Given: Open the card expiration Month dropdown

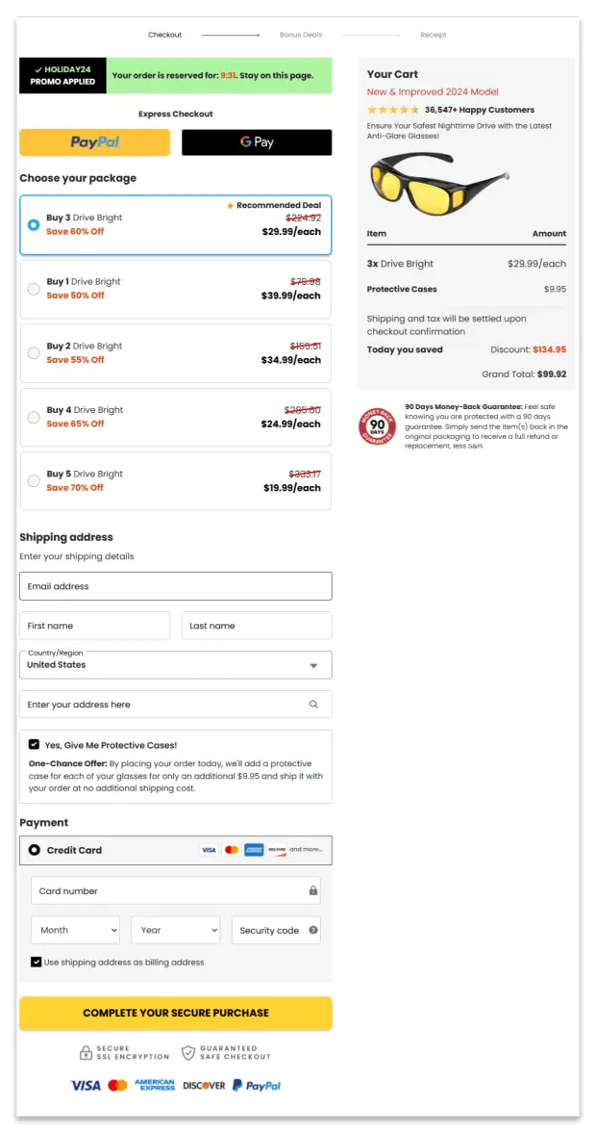Looking at the screenshot, I should [75, 930].
